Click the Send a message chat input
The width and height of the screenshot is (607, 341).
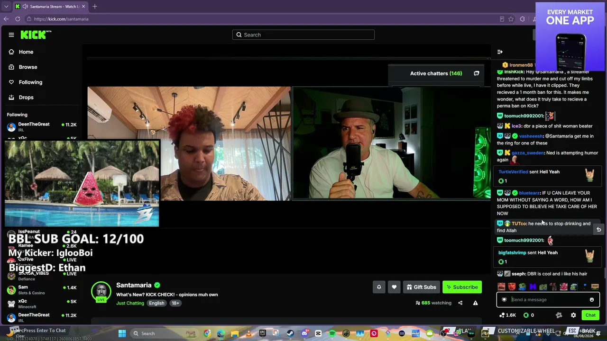pyautogui.click(x=548, y=299)
